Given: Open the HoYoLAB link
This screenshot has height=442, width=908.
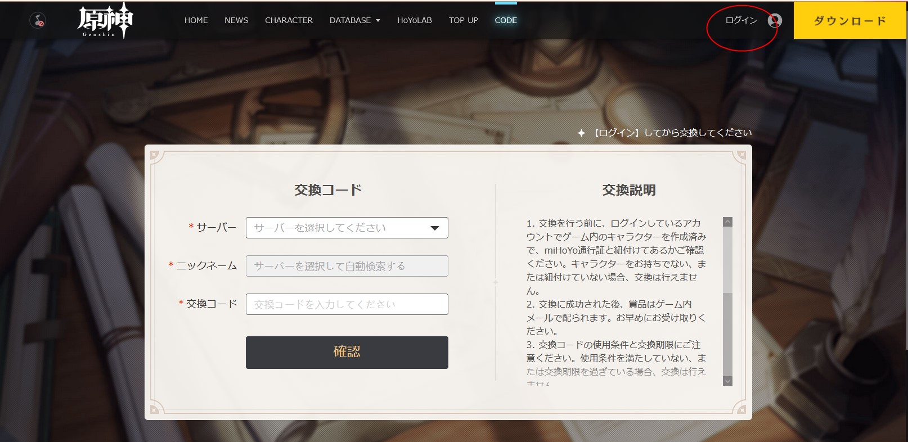Looking at the screenshot, I should (415, 20).
